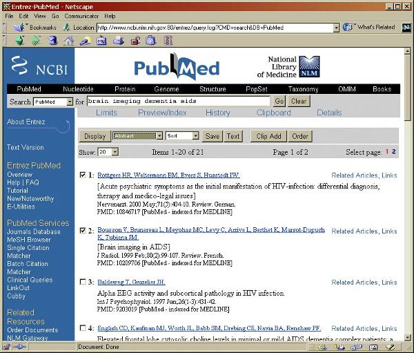Image resolution: width=414 pixels, height=353 pixels.
Task: Open the Search database dropdown showing PubMed
Action: pos(70,102)
